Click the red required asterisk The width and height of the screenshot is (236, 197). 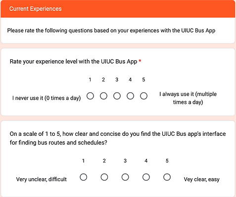coord(140,61)
